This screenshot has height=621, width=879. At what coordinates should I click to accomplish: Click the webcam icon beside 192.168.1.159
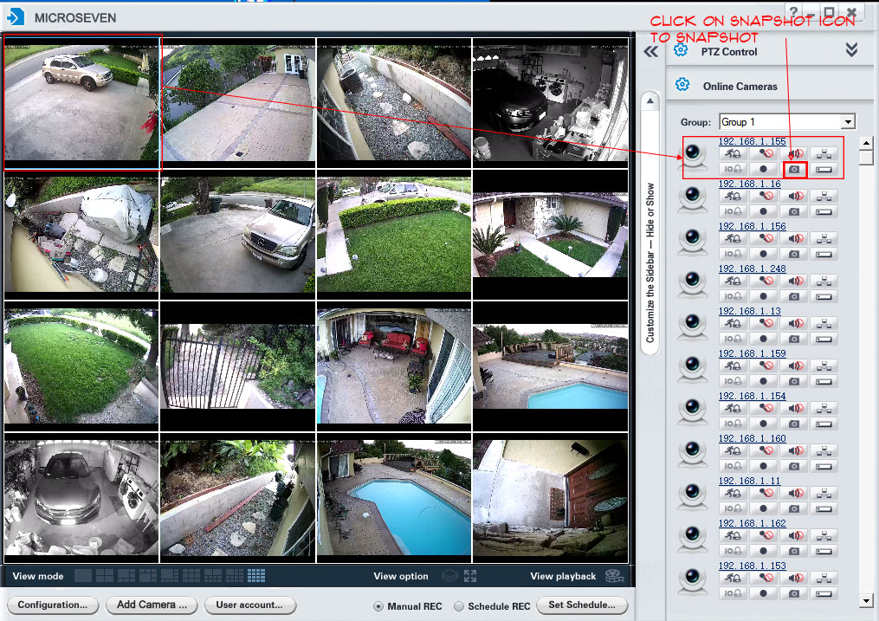pos(693,368)
